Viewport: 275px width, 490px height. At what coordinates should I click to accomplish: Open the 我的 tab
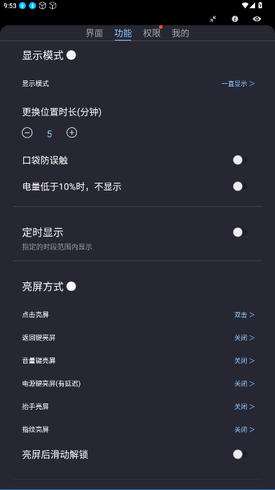click(180, 33)
